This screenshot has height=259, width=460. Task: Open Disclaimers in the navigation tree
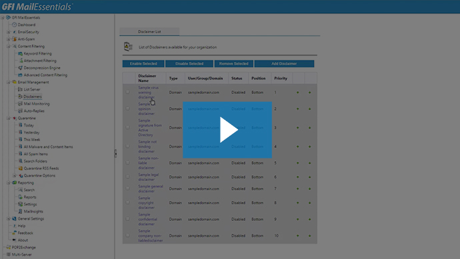point(33,97)
